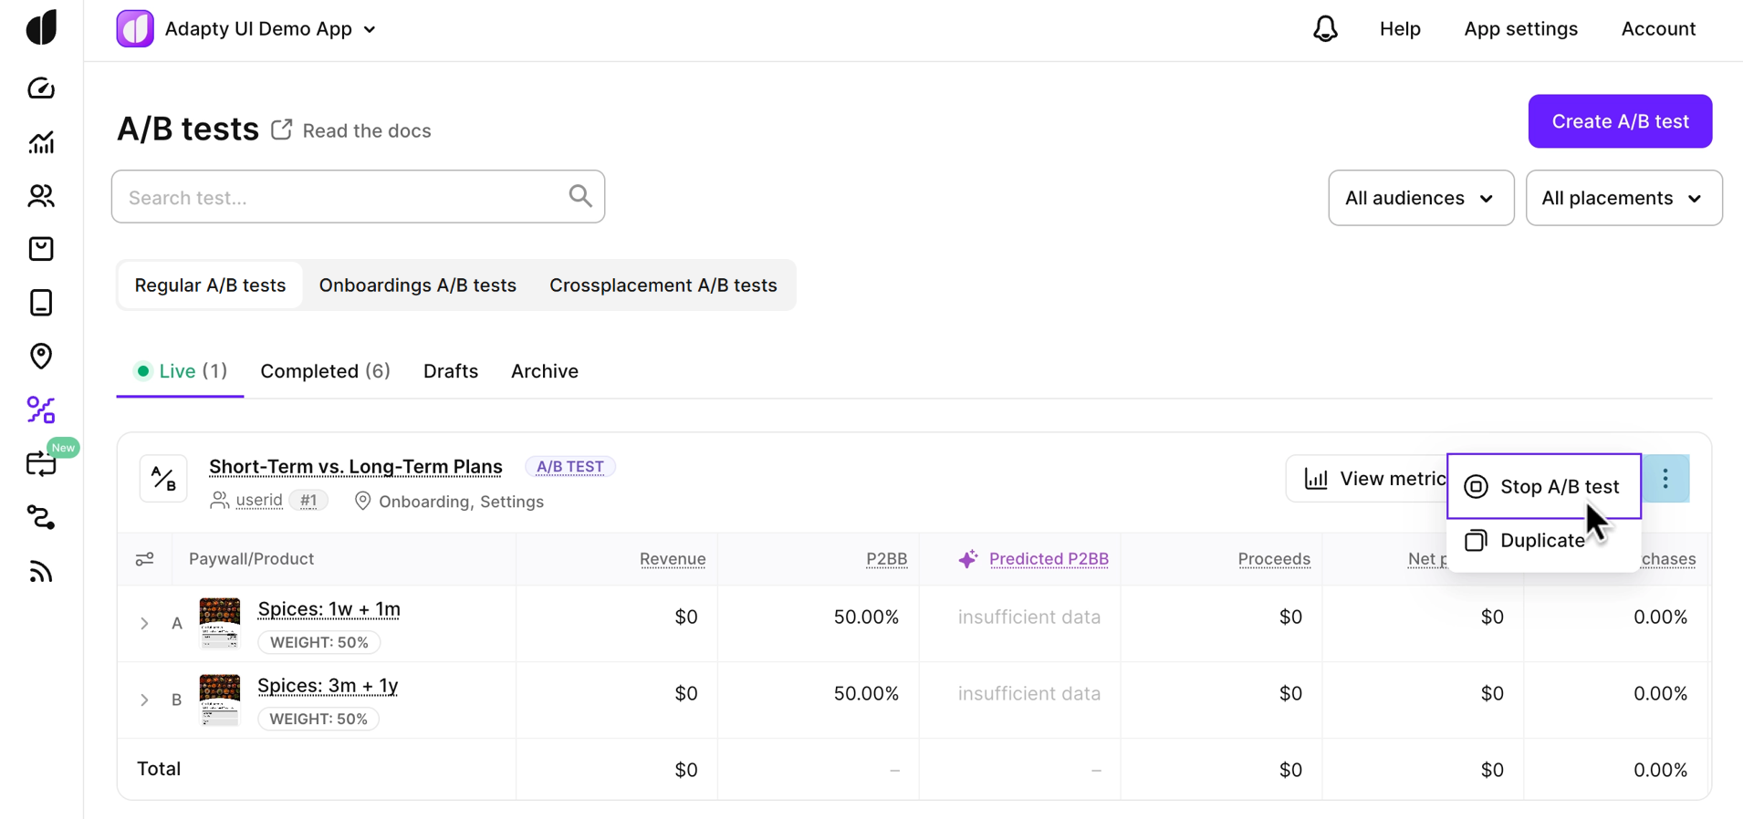This screenshot has height=819, width=1743.
Task: Open the analytics chart icon in sidebar
Action: [41, 142]
